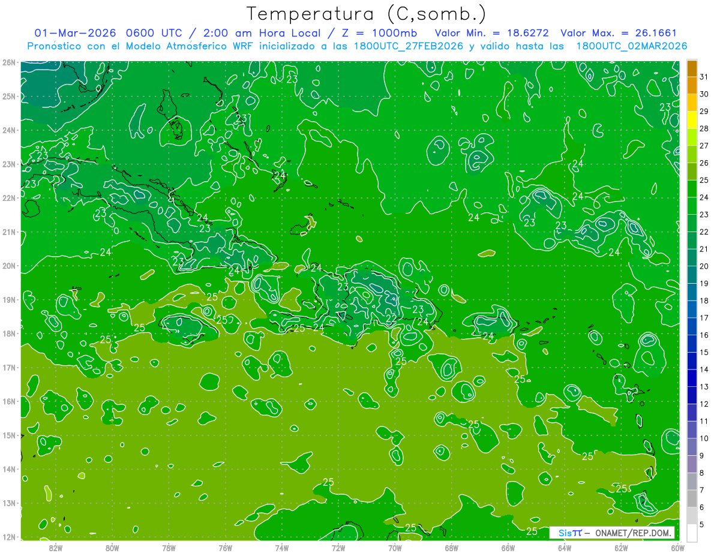
Task: Click the "12N" latitude axis label
Action: (8, 537)
